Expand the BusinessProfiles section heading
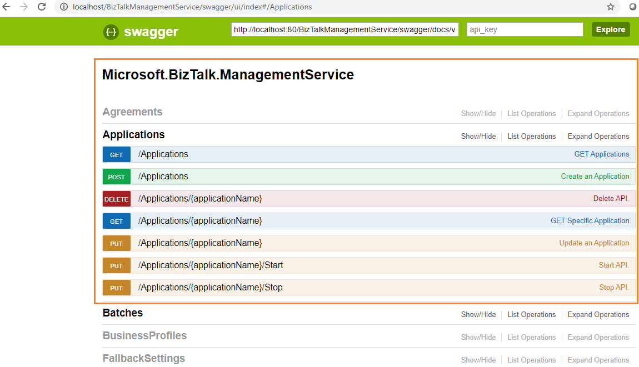639x367 pixels. pos(144,336)
